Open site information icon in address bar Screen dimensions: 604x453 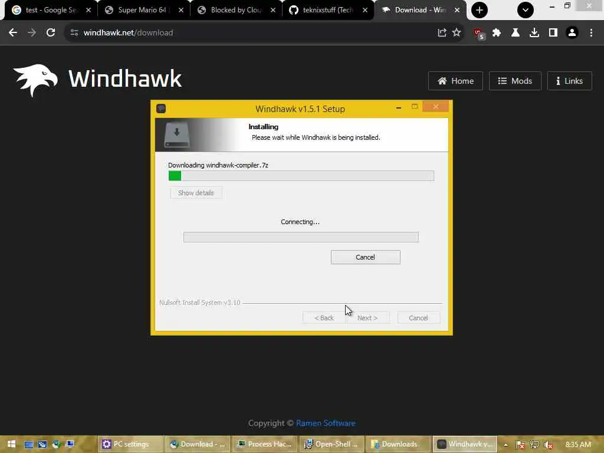click(x=74, y=33)
